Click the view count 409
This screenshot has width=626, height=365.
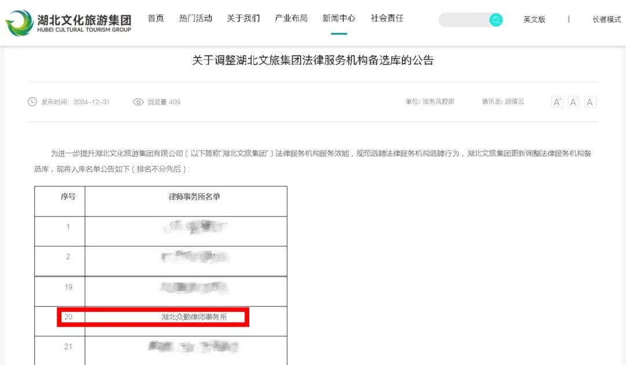174,102
